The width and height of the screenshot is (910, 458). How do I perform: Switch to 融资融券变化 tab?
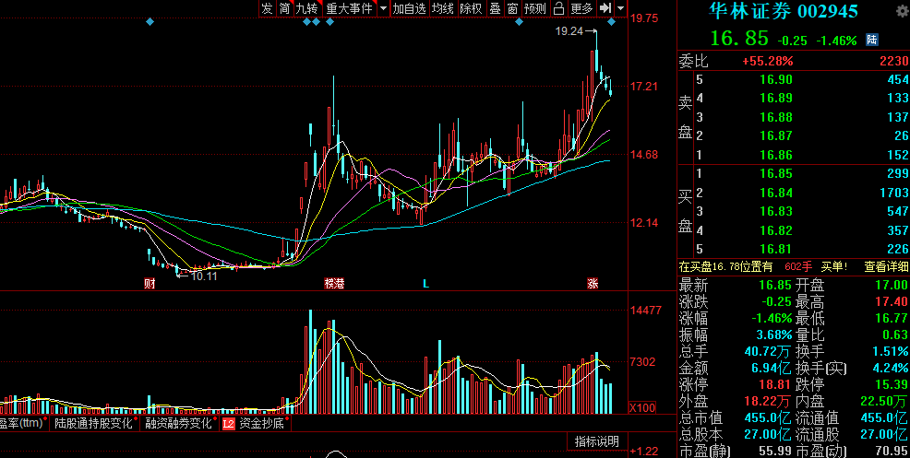[x=179, y=423]
